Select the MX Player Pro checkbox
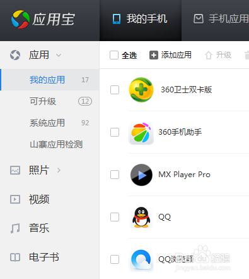This screenshot has height=279, width=249. [115, 175]
